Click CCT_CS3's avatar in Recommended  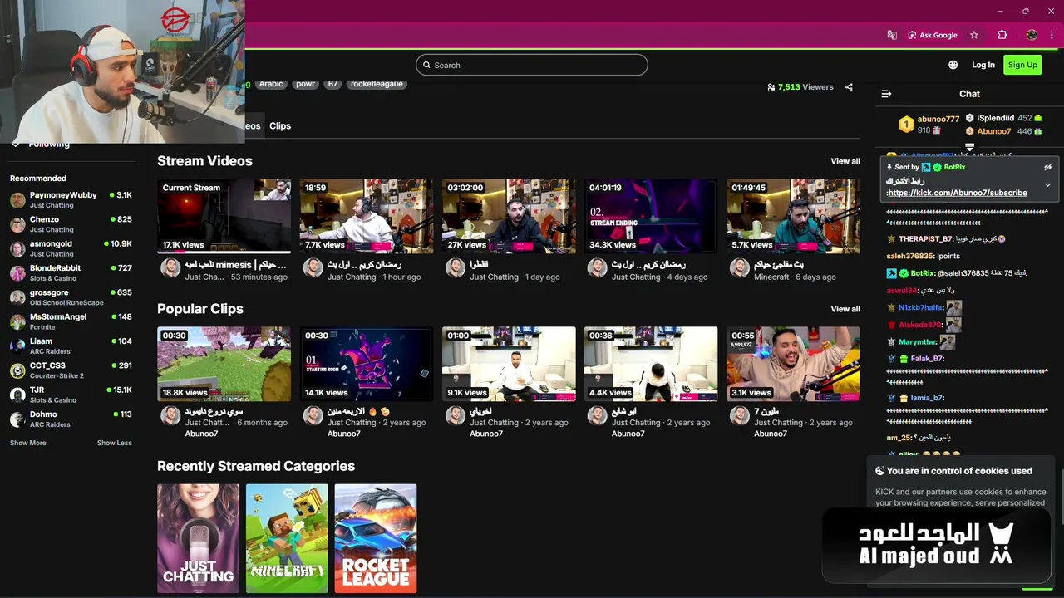pos(17,370)
